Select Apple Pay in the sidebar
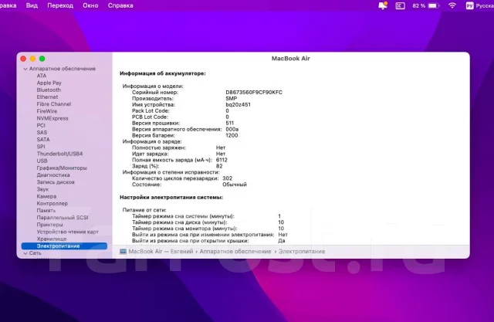 pos(49,83)
